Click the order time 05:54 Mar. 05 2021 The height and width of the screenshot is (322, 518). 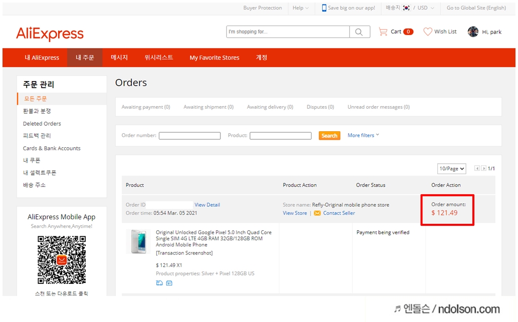tap(175, 213)
